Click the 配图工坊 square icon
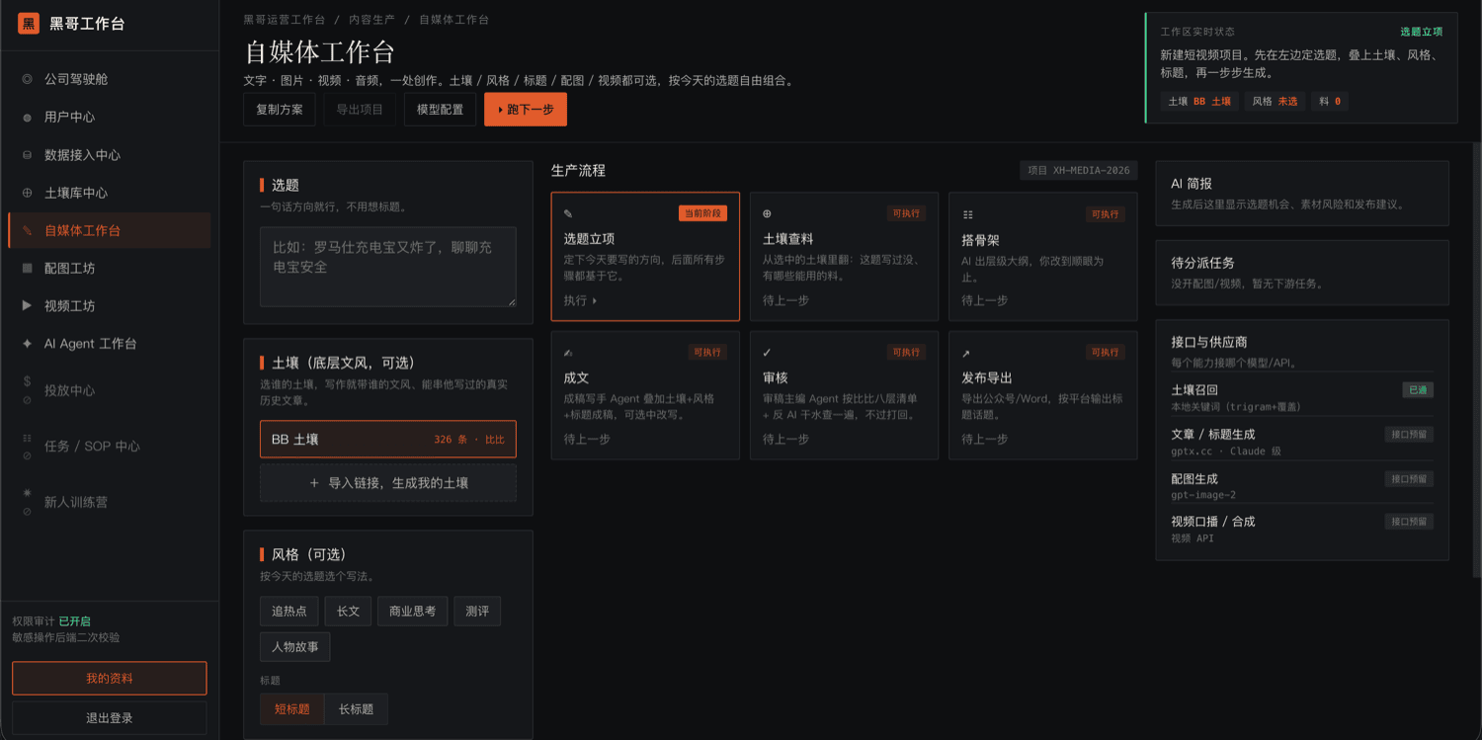The height and width of the screenshot is (740, 1482). click(27, 268)
